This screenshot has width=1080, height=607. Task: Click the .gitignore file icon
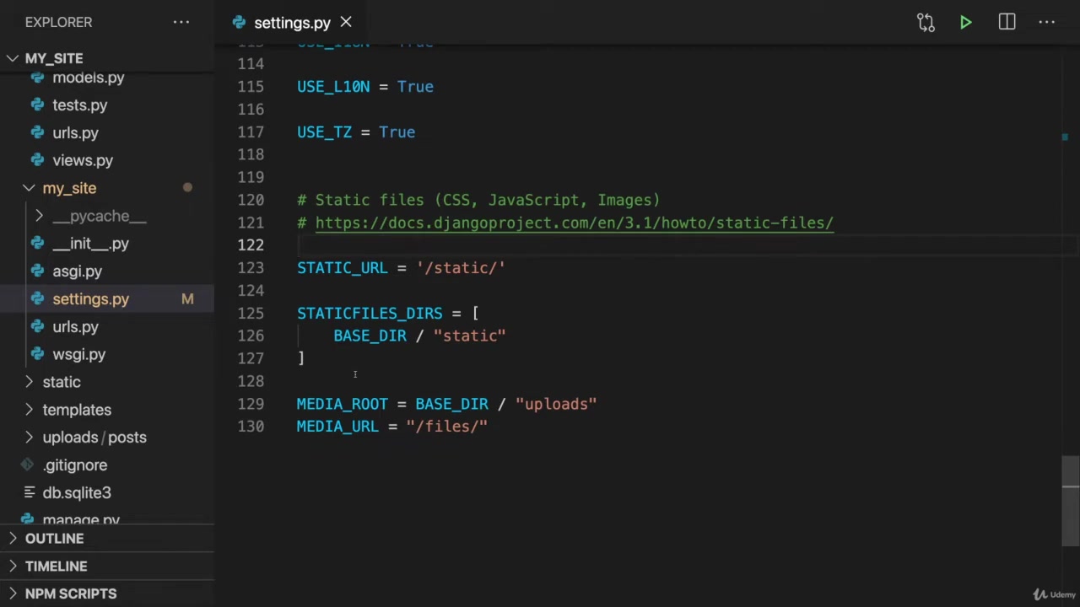point(28,465)
